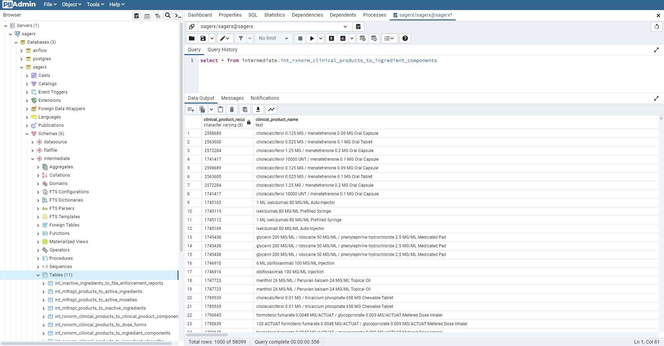
Task: Search objects using the magnifier icon
Action: [x=168, y=16]
